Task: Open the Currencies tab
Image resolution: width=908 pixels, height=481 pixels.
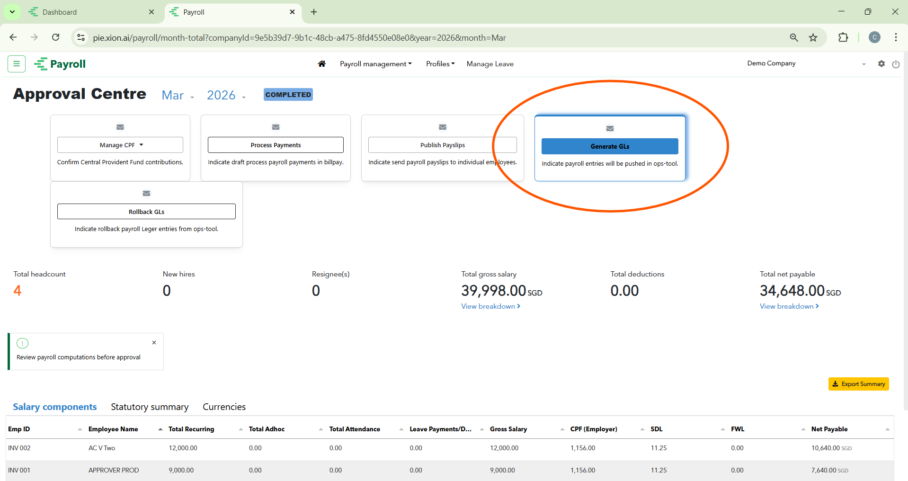Action: [x=224, y=407]
